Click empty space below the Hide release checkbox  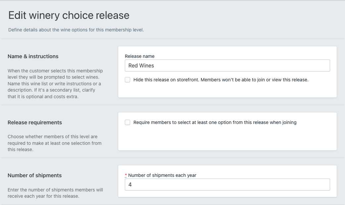click(x=227, y=90)
